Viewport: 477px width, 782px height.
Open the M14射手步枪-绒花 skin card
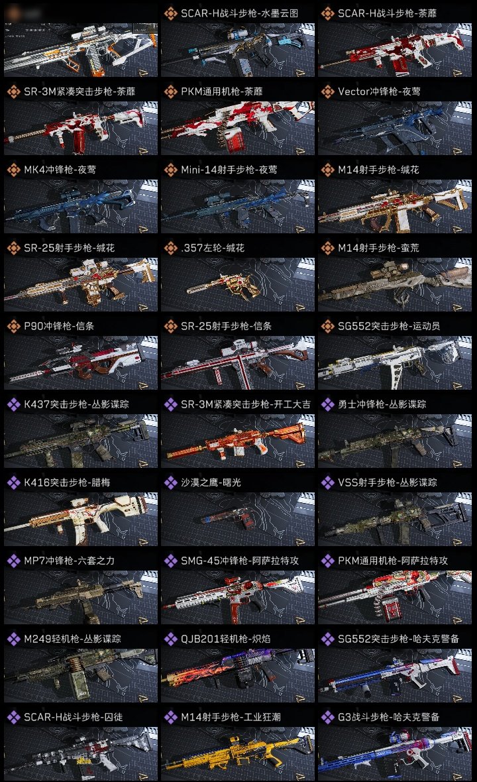point(395,207)
